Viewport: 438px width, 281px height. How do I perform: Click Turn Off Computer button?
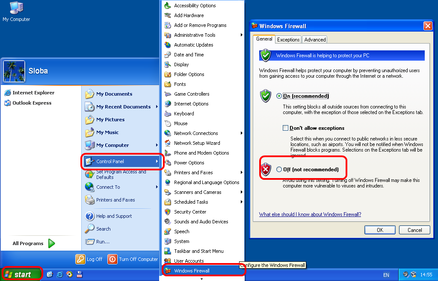[133, 259]
